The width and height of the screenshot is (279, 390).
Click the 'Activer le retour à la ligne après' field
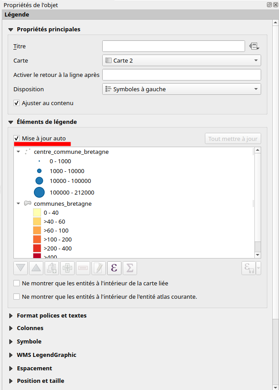(181, 75)
